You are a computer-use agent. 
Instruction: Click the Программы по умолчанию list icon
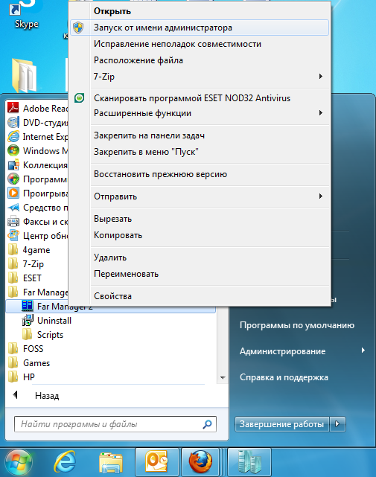click(13, 179)
